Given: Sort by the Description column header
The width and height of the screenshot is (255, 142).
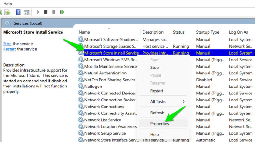Looking at the screenshot, I should [x=153, y=32].
